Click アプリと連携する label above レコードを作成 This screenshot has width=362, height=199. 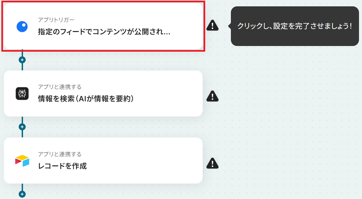60,154
